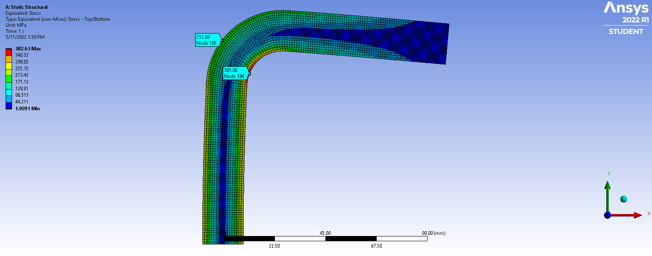This screenshot has height=256, width=652.
Task: Click the 86.513 legend value
Action: (22, 95)
